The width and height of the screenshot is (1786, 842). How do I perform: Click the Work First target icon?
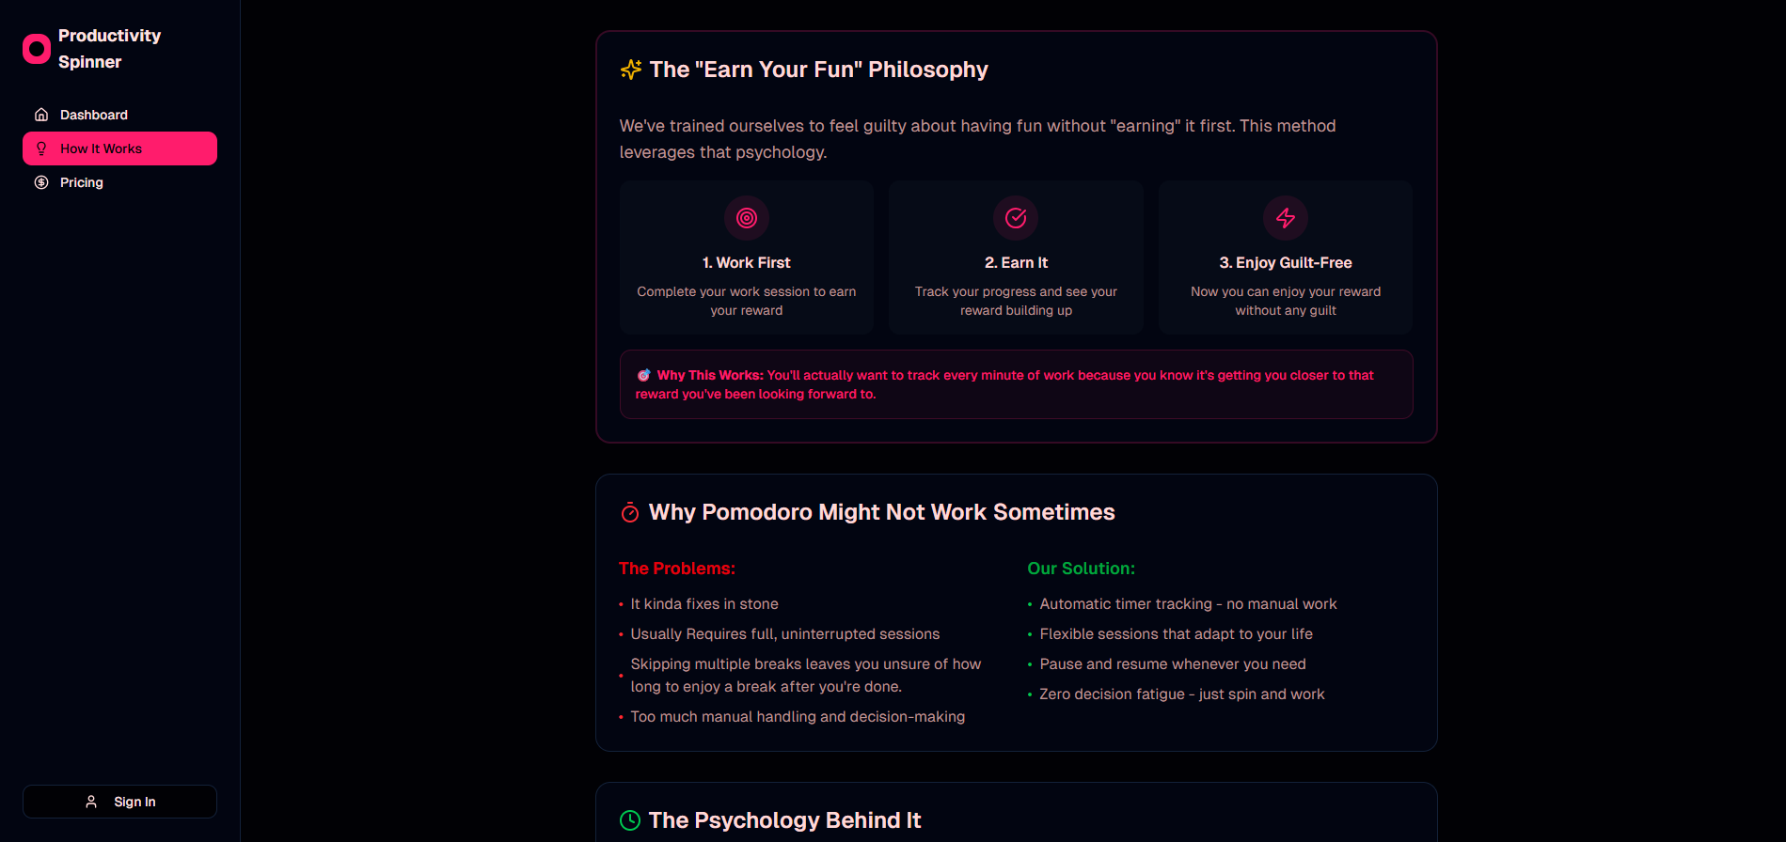[747, 218]
